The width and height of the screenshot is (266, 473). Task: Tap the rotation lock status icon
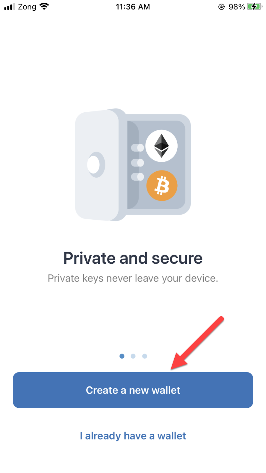(222, 7)
